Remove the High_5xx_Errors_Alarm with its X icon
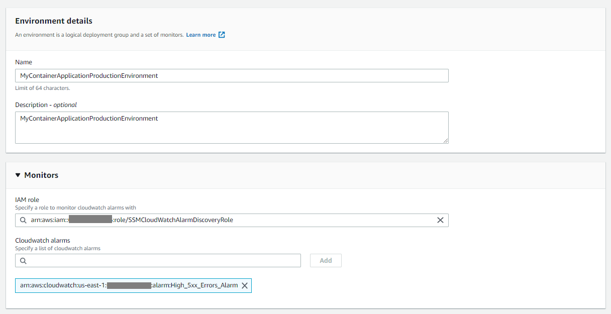The image size is (611, 314). coord(245,285)
